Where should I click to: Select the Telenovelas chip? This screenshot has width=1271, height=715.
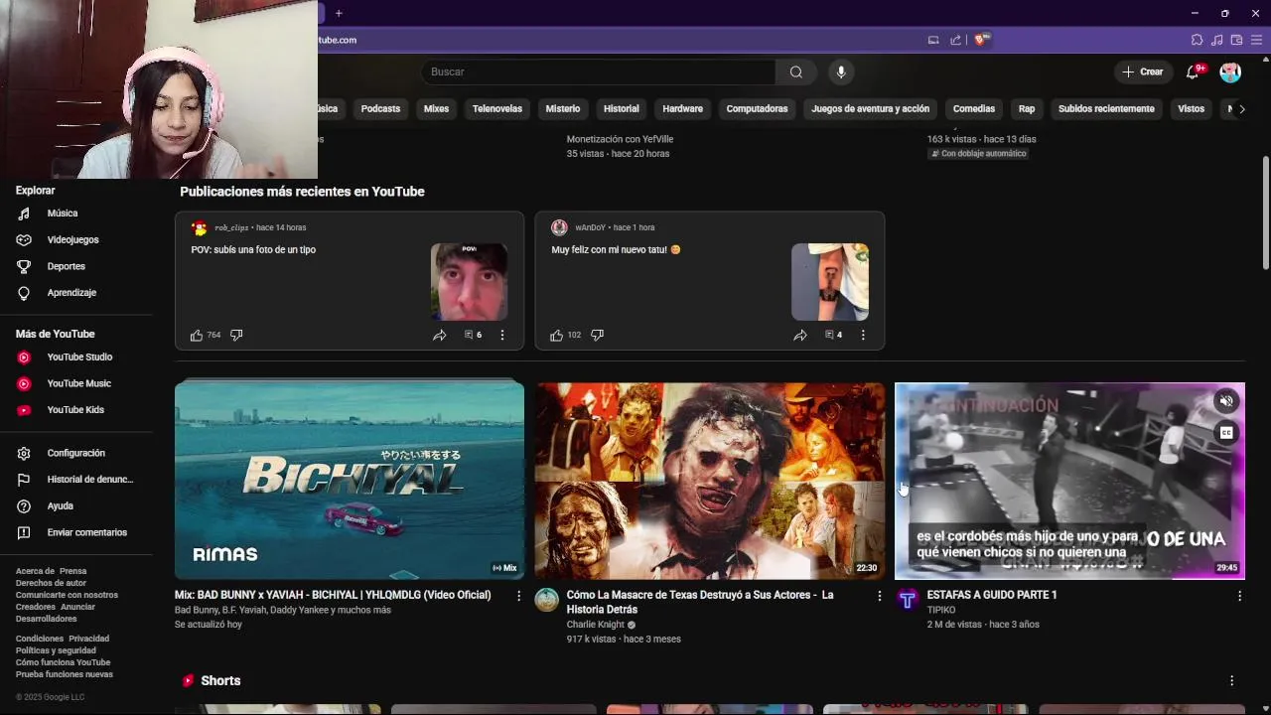coord(497,108)
